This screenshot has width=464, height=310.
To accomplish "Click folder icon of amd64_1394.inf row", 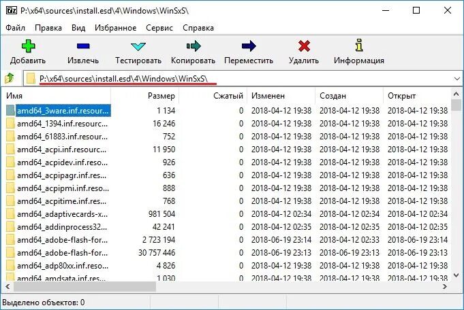I will tap(10, 124).
